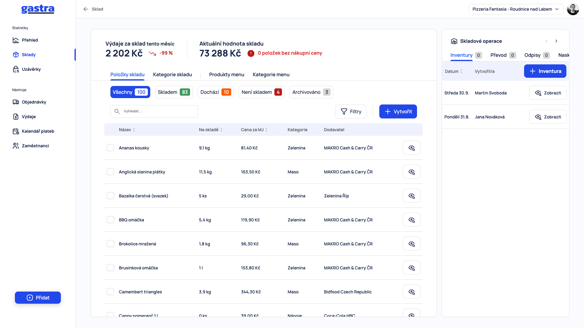The image size is (584, 328).
Task: View details of Camembert triangles row
Action: tap(411, 292)
